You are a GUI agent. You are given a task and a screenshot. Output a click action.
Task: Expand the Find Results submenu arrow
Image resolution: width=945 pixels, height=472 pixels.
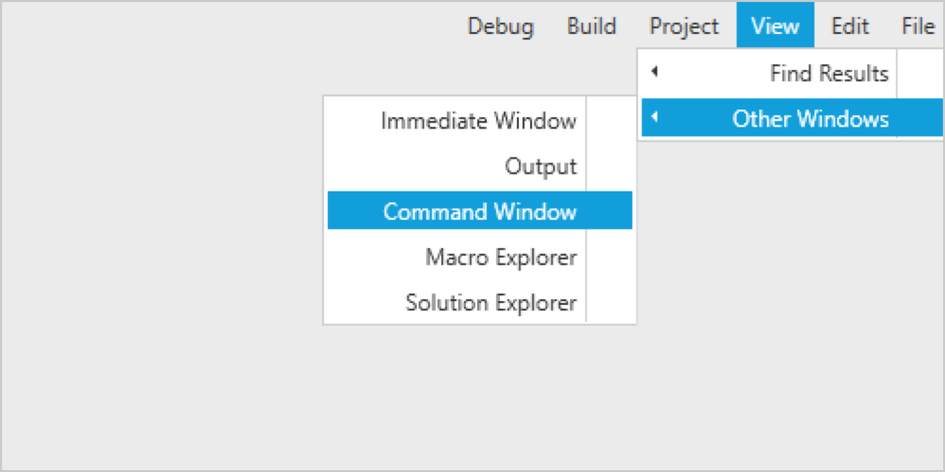pyautogui.click(x=654, y=73)
